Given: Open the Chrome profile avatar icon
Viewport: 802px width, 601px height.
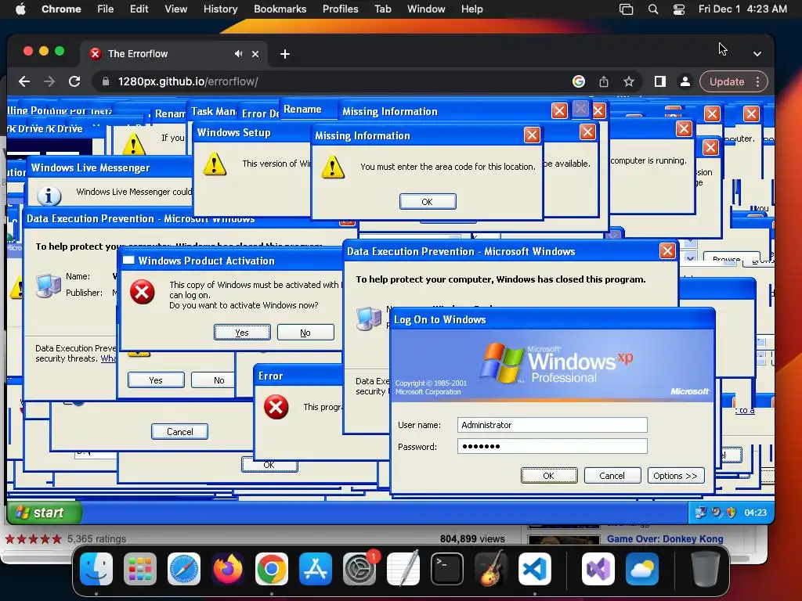Looking at the screenshot, I should [685, 81].
